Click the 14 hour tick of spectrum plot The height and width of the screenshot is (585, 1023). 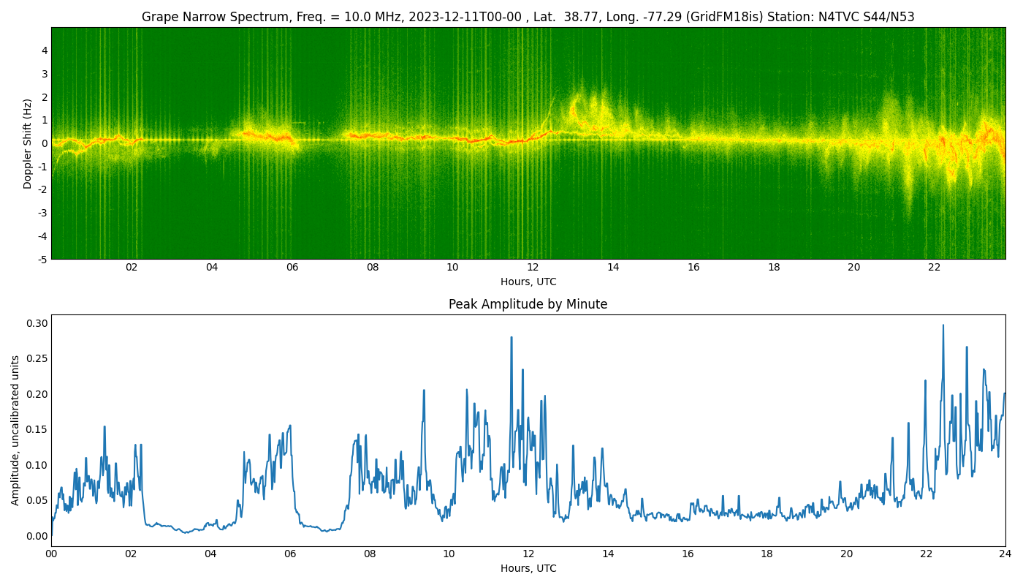[x=613, y=267]
